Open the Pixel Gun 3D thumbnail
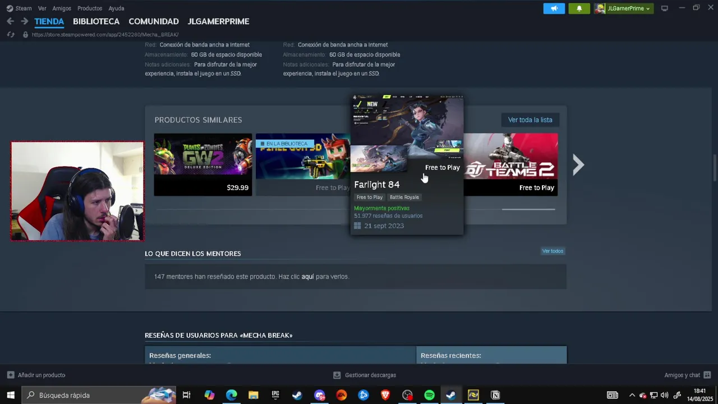 coord(303,164)
